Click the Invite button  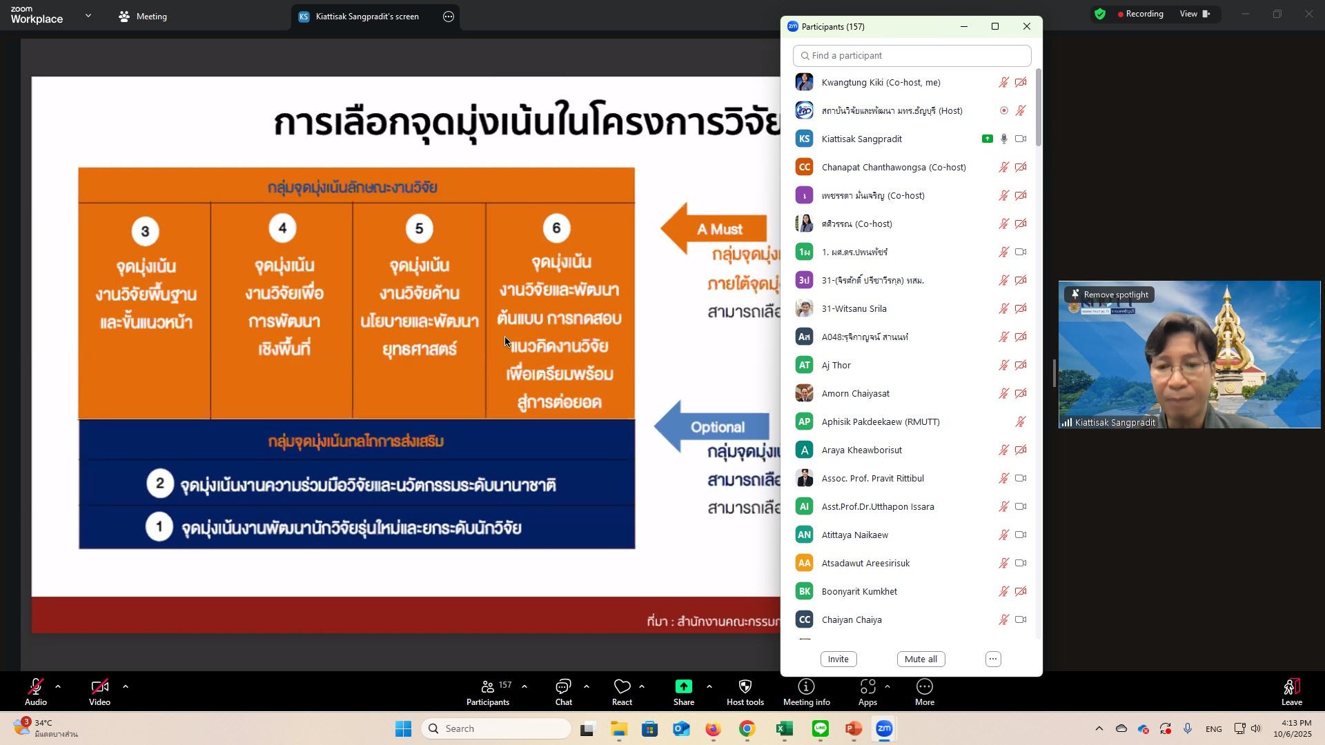[838, 659]
